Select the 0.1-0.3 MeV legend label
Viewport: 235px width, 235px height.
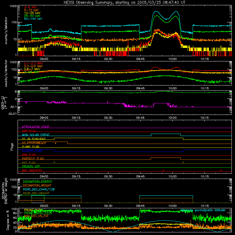point(33,63)
